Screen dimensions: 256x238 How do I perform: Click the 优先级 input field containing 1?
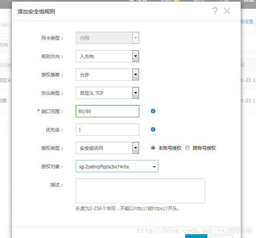(x=107, y=130)
